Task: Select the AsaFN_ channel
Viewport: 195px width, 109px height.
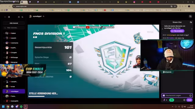Action: tap(14, 48)
